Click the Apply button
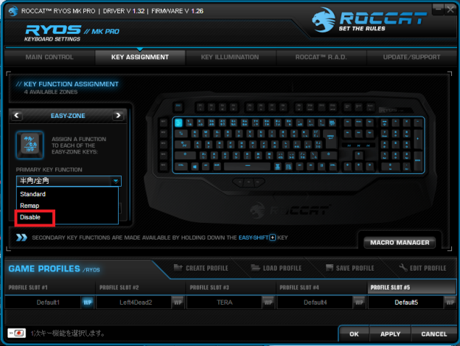Screen dimensions: 460x346 390,334
